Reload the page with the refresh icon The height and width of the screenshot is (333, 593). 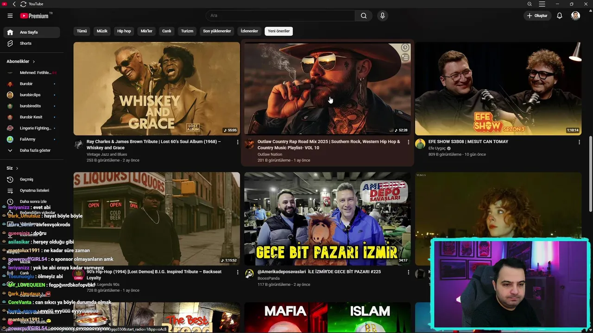click(23, 4)
